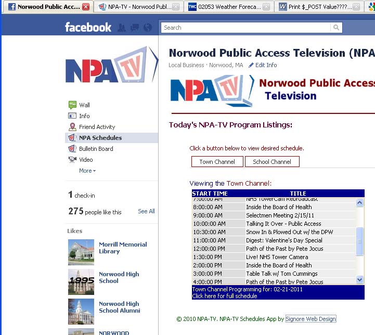The width and height of the screenshot is (375, 335).
Task: Click the Bulletin Board sidebar icon
Action: (x=72, y=149)
